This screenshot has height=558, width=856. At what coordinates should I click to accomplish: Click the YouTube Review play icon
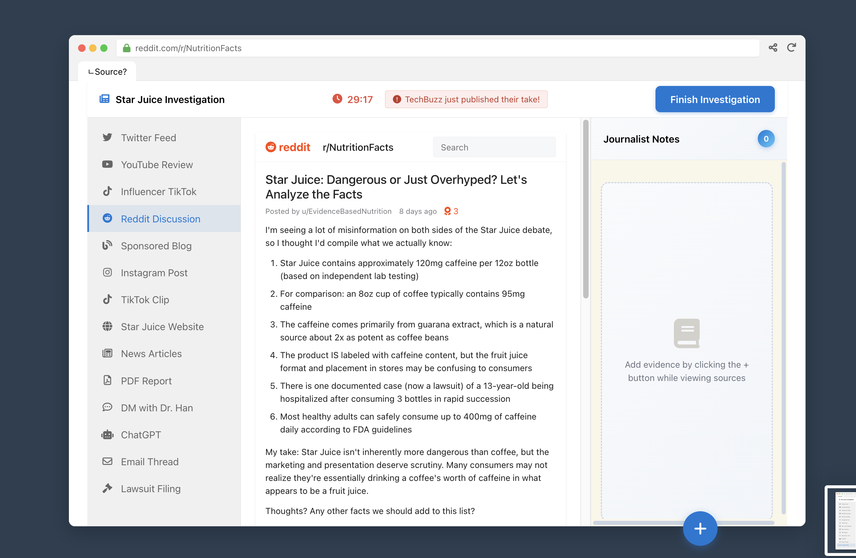[107, 164]
